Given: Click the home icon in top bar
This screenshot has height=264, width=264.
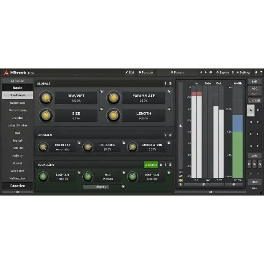Looking at the screenshot, I should coord(256,72).
